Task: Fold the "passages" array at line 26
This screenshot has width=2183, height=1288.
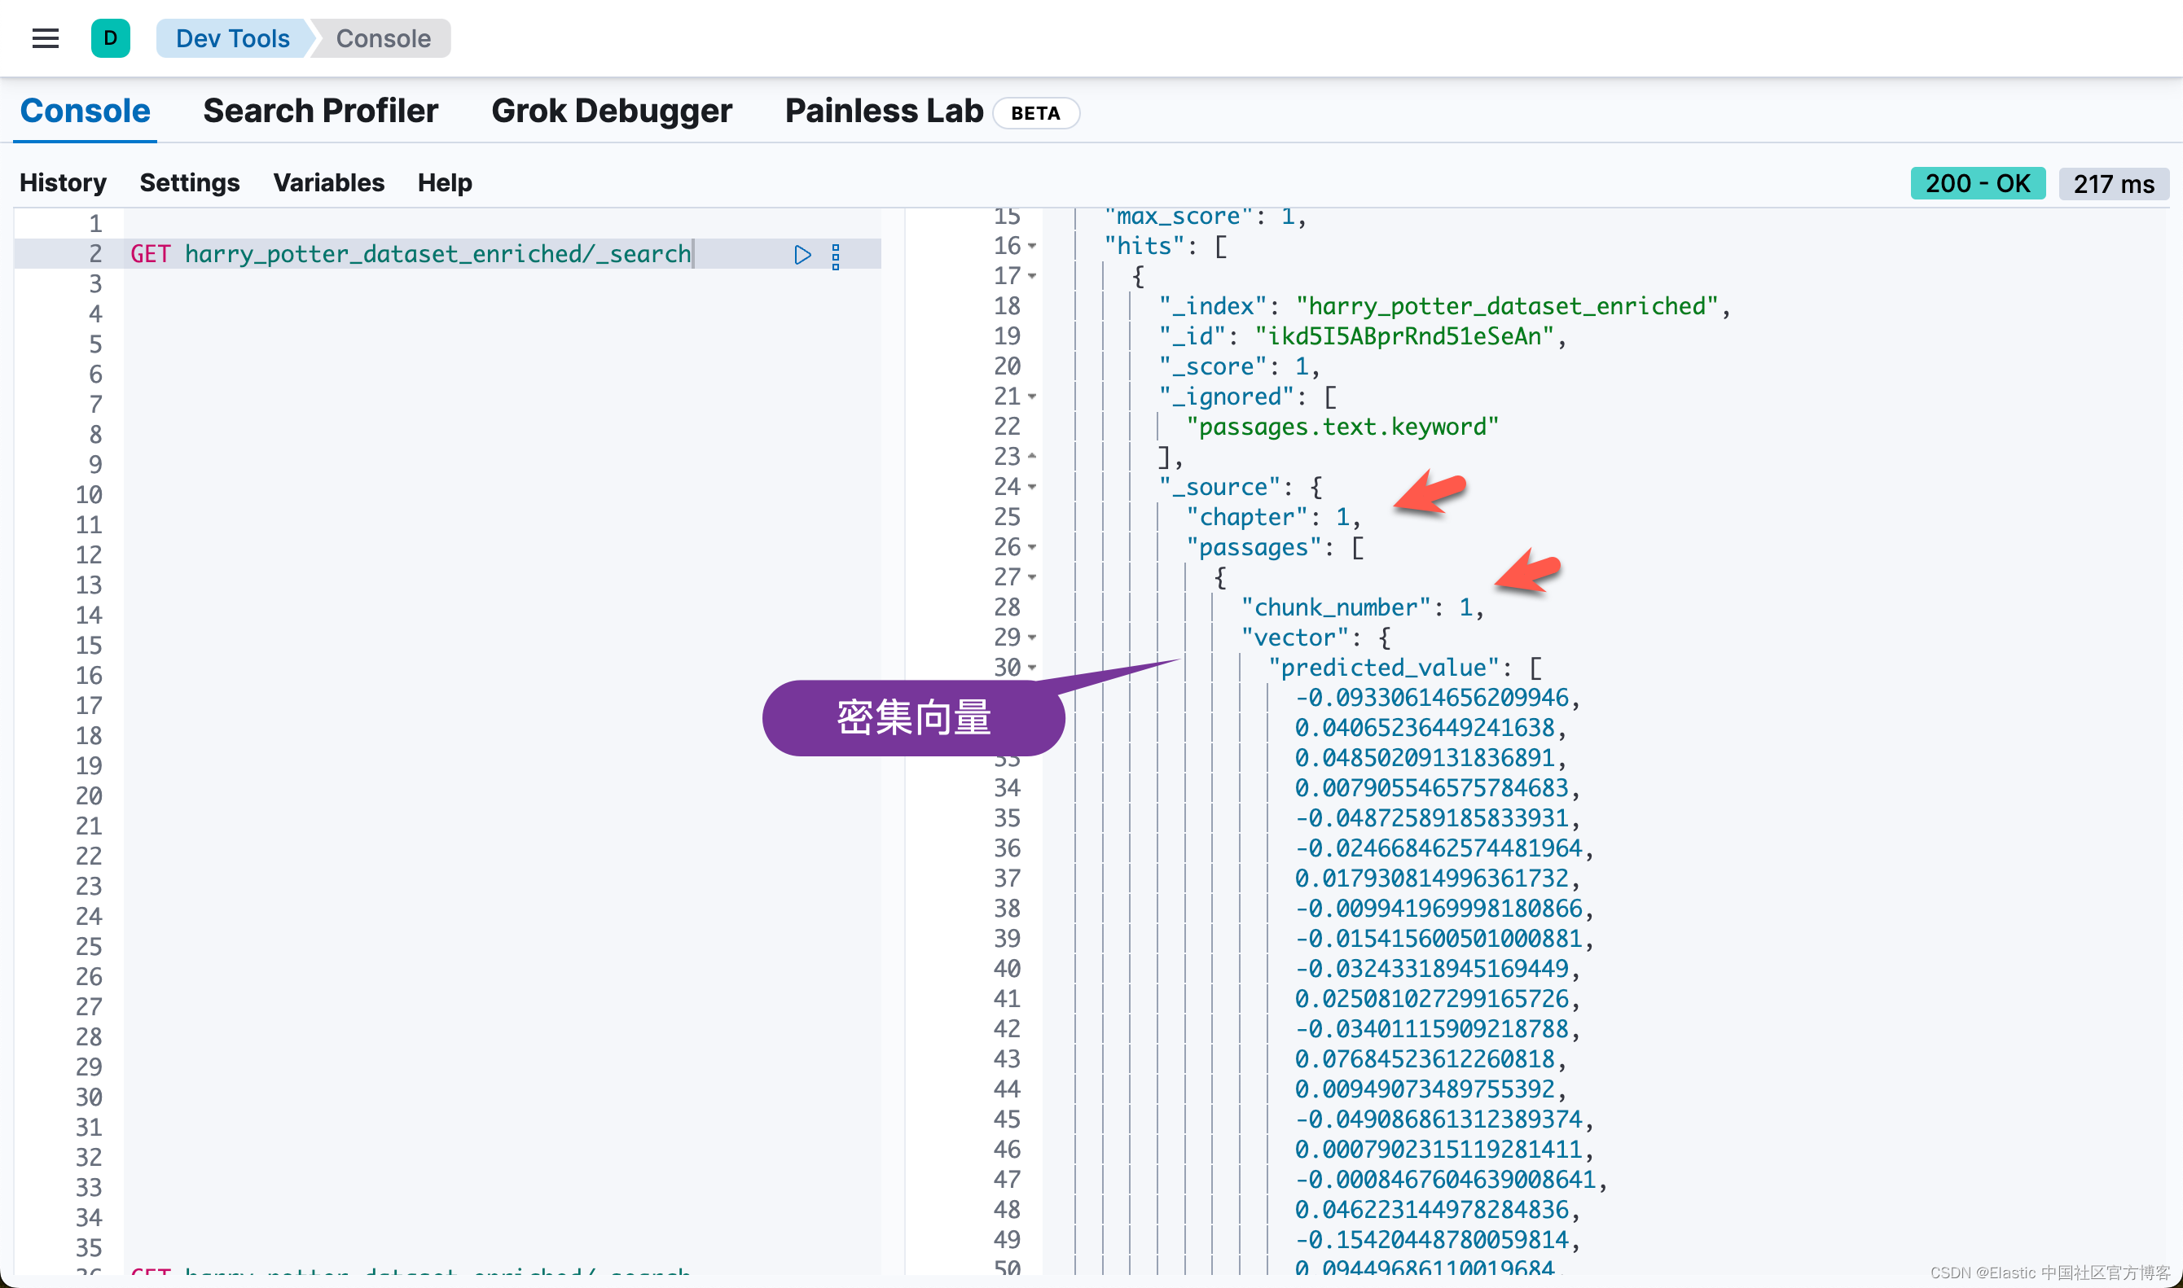Action: click(1033, 548)
